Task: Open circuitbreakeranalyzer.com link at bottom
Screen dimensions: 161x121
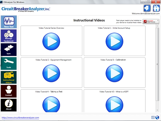Action: point(20,118)
